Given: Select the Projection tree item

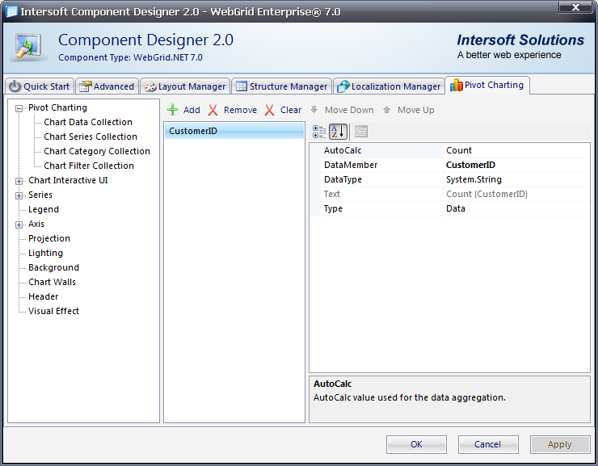Looking at the screenshot, I should [49, 238].
